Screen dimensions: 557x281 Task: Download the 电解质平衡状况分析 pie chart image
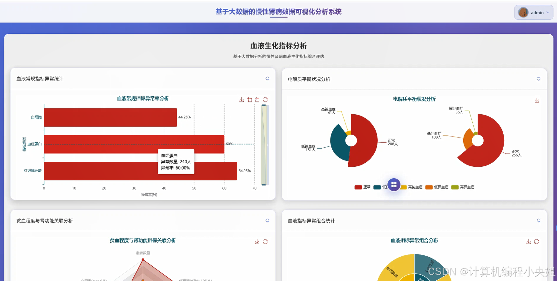537,100
